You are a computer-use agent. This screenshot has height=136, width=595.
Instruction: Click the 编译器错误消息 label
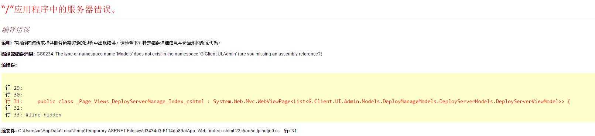coord(18,54)
